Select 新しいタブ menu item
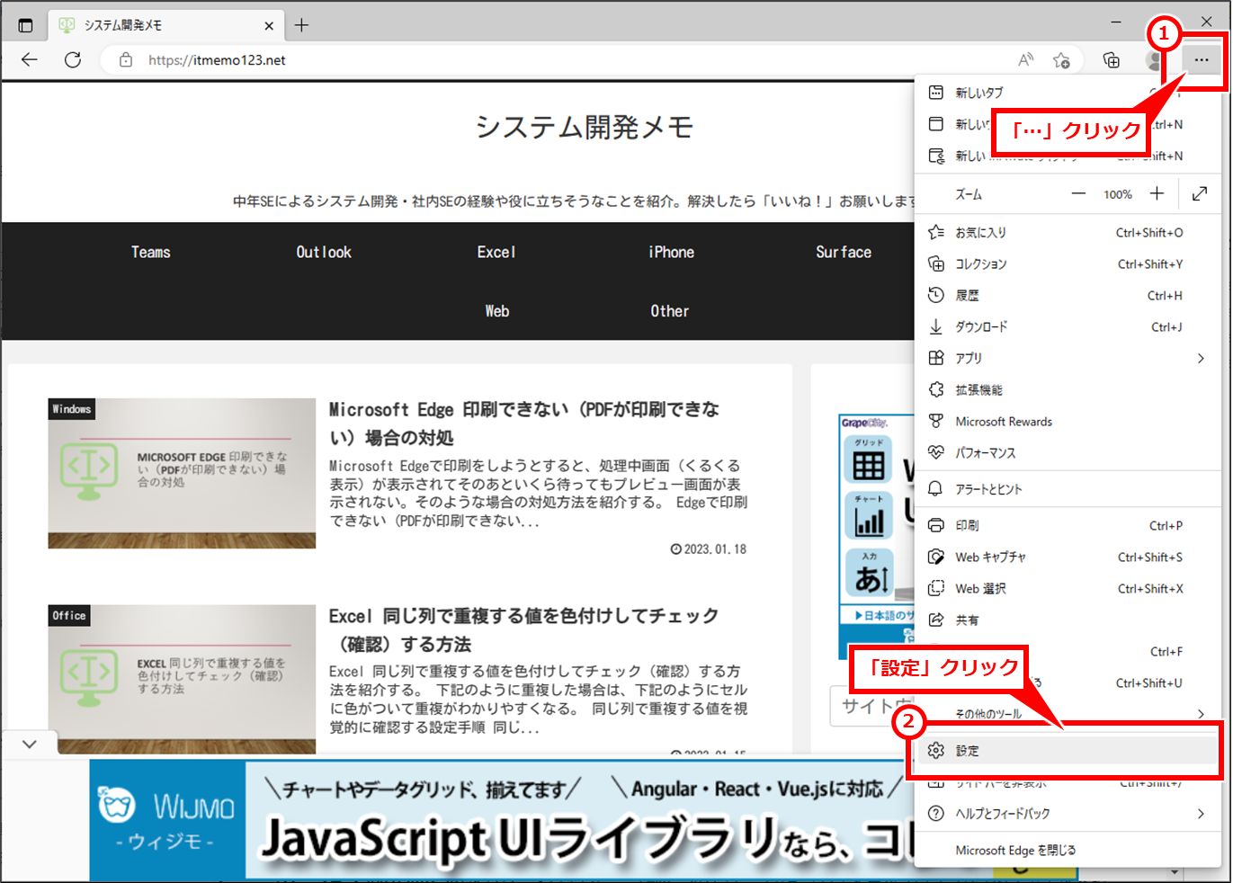This screenshot has height=883, width=1233. point(1068,93)
